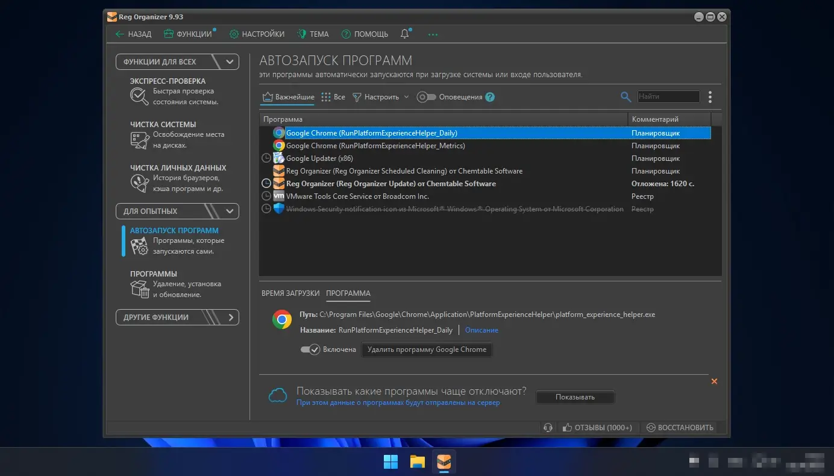Sort by the Программа column header
This screenshot has height=476, width=834.
coord(444,119)
